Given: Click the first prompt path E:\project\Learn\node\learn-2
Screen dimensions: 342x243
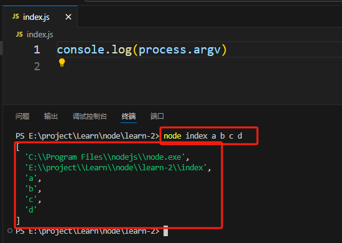Looking at the screenshot, I should click(x=92, y=136).
